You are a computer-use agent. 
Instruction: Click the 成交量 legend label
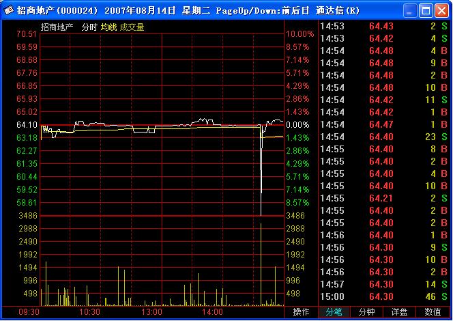point(132,27)
